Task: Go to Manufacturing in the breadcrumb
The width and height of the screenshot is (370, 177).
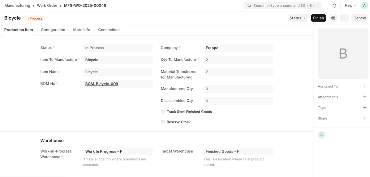Action: (x=17, y=6)
